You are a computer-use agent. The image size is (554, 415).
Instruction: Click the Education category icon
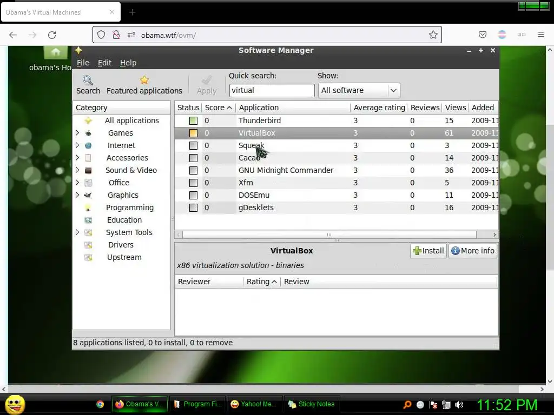click(88, 220)
